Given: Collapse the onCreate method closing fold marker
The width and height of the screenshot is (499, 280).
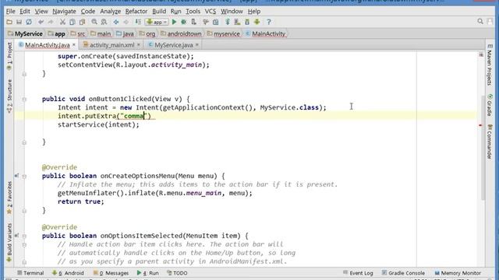Looking at the screenshot, I should (24, 74).
